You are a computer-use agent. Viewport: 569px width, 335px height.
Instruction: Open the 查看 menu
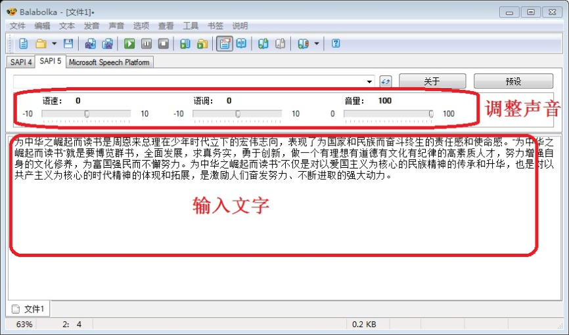[166, 26]
